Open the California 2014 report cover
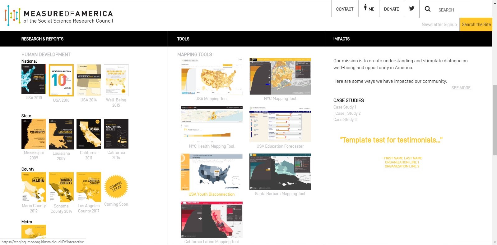The width and height of the screenshot is (497, 245). coord(116,134)
